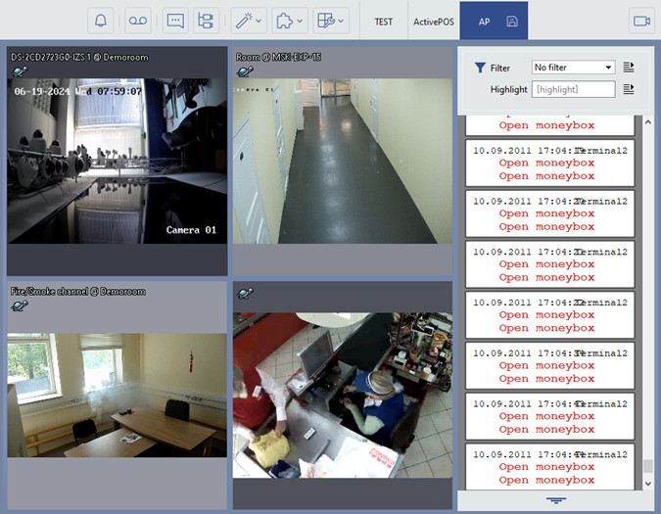The image size is (661, 514).
Task: Save the AP layout with floppy icon
Action: pos(512,21)
